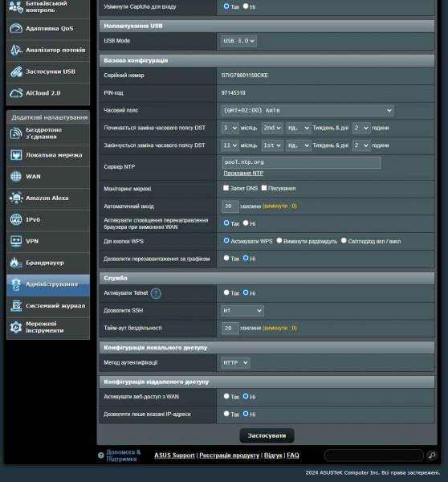Open the Amazon Alexa sidebar icon
This screenshot has height=482, width=448.
pyautogui.click(x=16, y=198)
